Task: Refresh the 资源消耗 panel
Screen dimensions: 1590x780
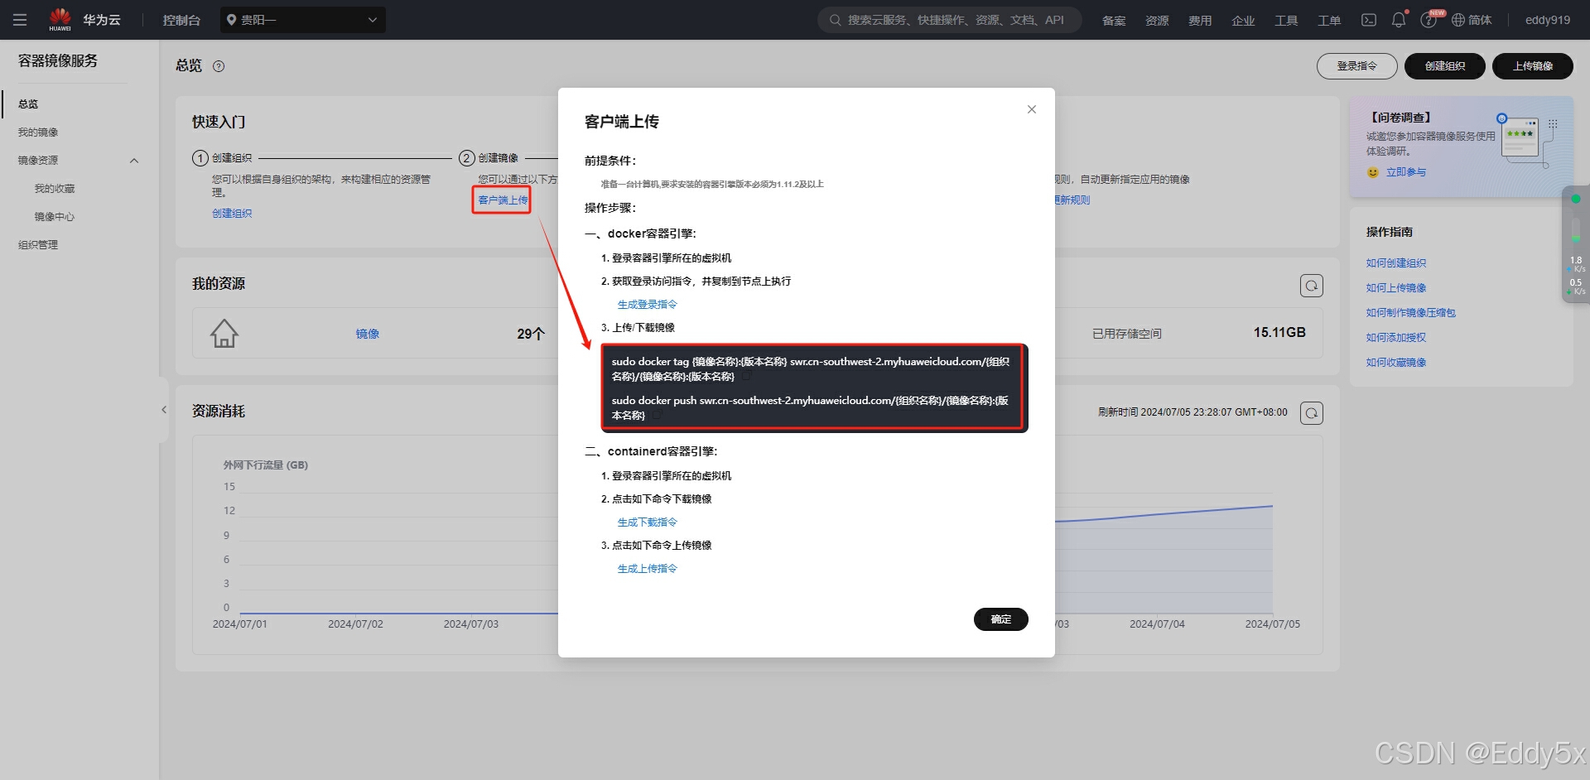Action: [x=1312, y=412]
